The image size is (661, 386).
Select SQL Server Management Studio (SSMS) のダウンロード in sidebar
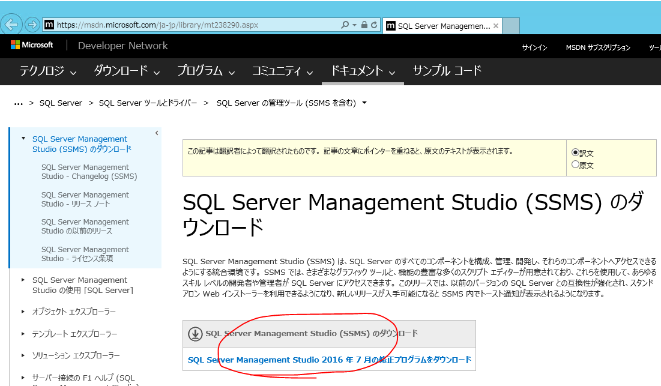click(82, 143)
